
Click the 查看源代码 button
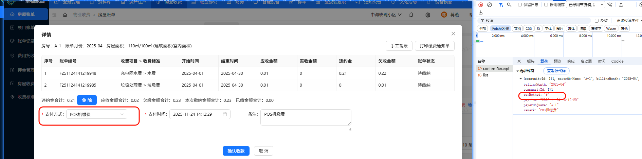[x=556, y=71]
